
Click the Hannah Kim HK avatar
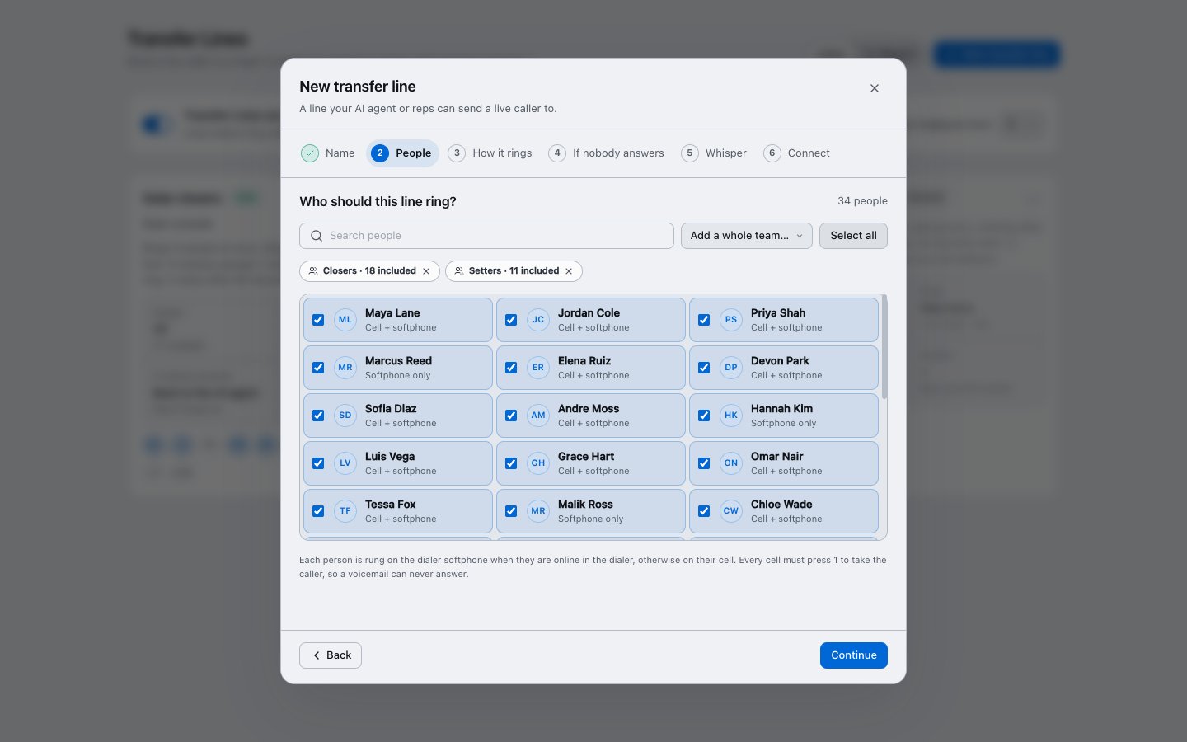[x=731, y=416]
